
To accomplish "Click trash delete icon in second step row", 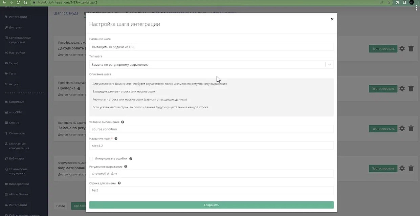I will [x=411, y=89].
